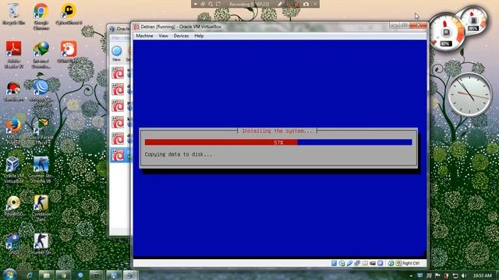Open the volume speaker icon in system tray

click(x=464, y=275)
